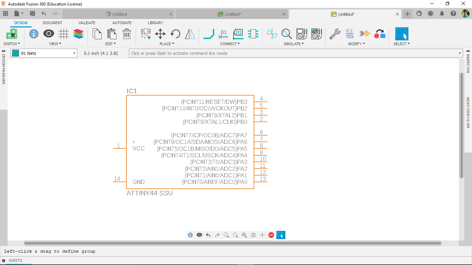Select the wrench Change tool

(335, 34)
